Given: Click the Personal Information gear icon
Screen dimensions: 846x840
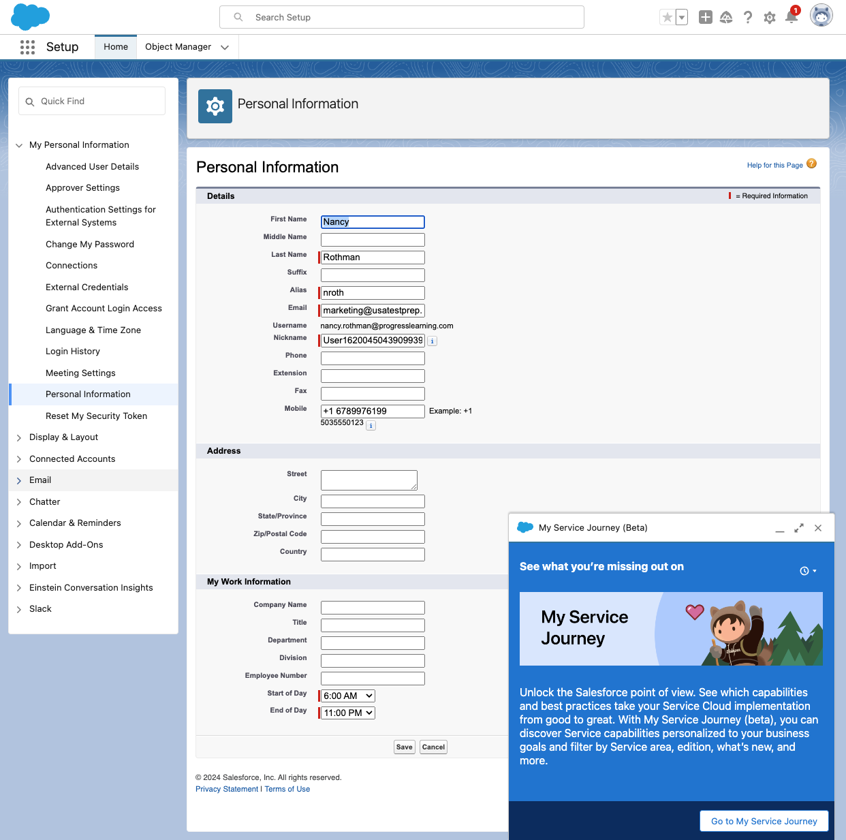Looking at the screenshot, I should [215, 106].
